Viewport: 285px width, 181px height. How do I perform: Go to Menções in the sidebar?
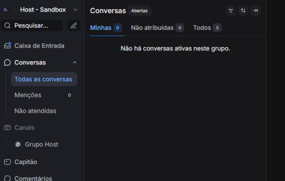(x=28, y=95)
